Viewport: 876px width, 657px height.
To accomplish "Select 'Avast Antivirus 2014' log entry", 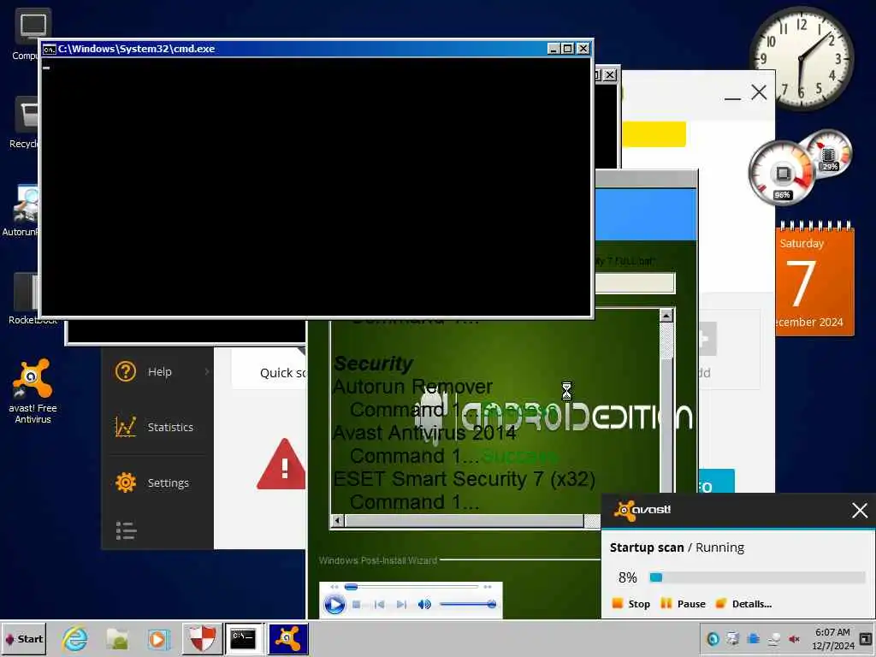I will (424, 433).
